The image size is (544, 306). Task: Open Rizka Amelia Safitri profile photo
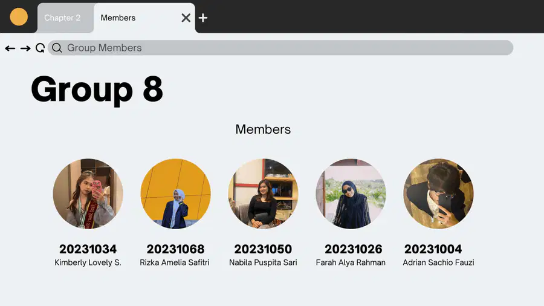(x=175, y=194)
